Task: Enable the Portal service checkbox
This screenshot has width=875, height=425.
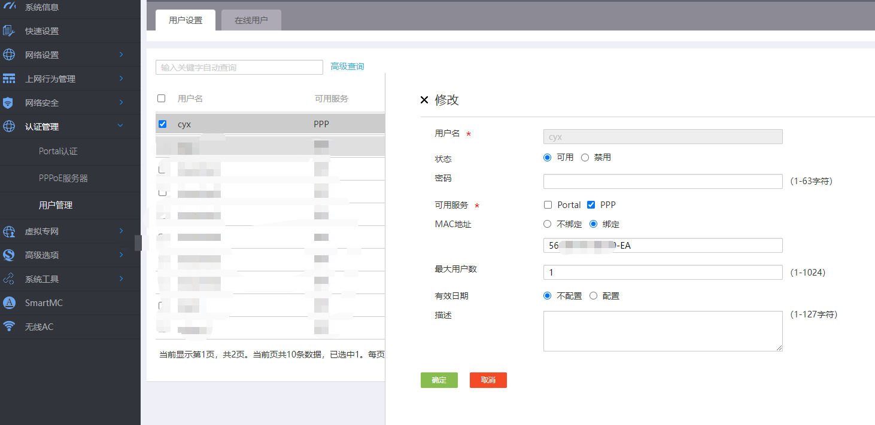Action: [x=548, y=205]
